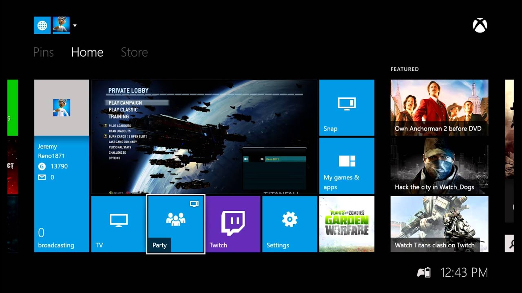The width and height of the screenshot is (522, 293).
Task: Expand the profile dropdown arrow
Action: pos(75,26)
